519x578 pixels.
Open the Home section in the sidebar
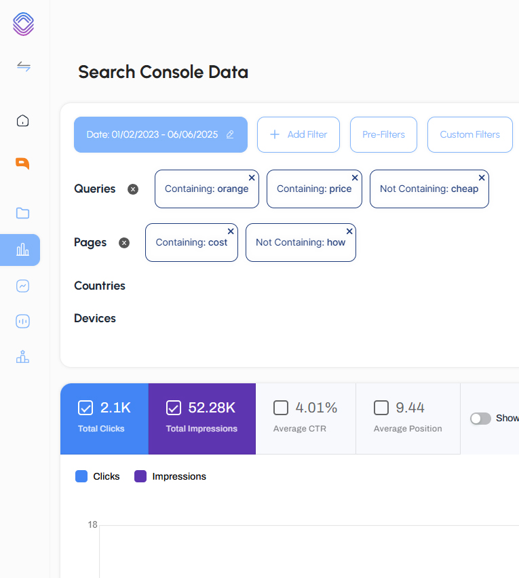pos(22,120)
